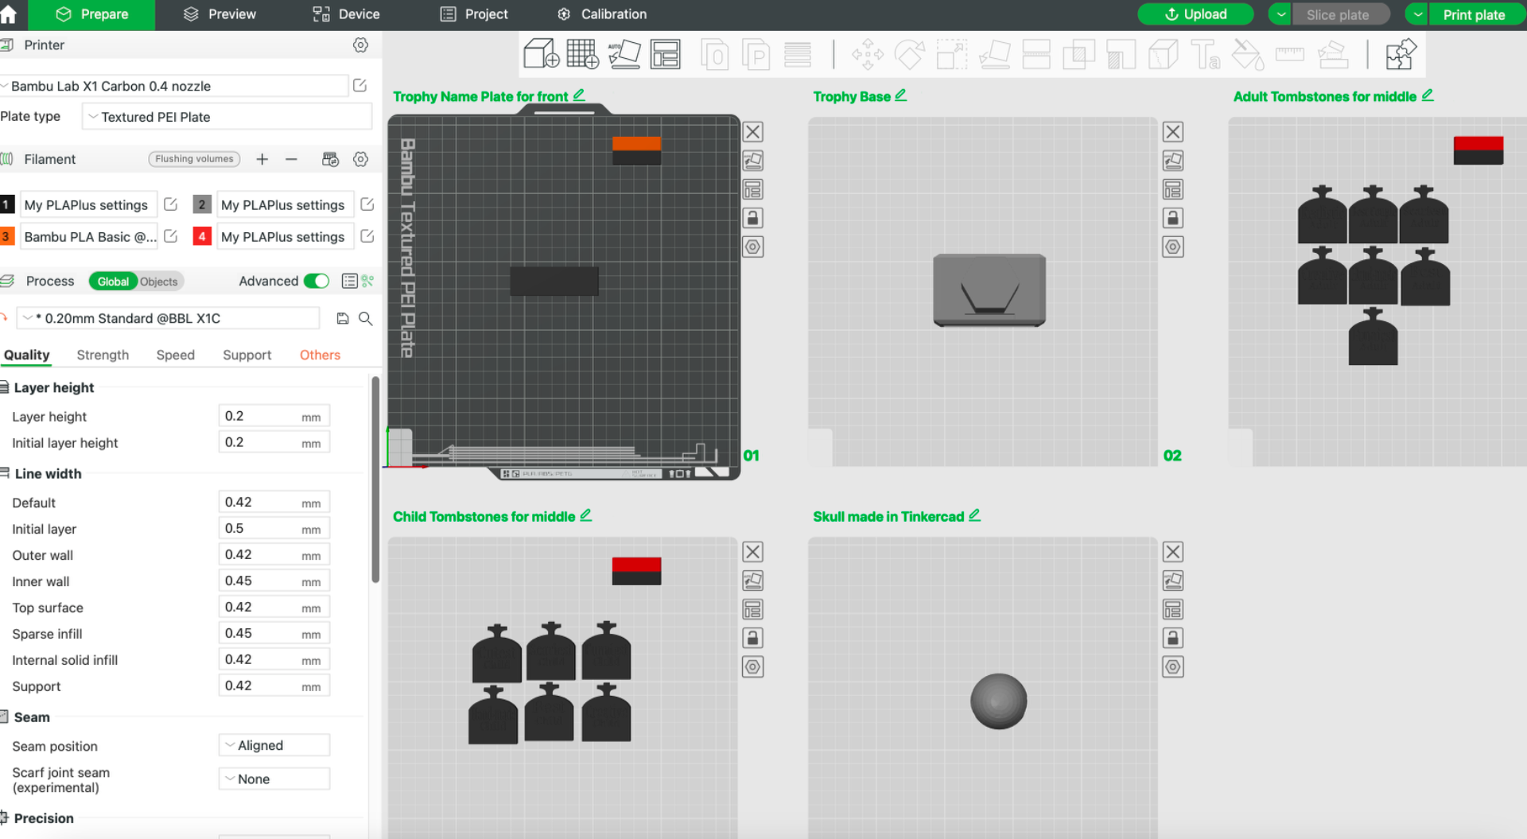Viewport: 1527px width, 839px height.
Task: Expand the printer preset dropdown
Action: point(173,86)
